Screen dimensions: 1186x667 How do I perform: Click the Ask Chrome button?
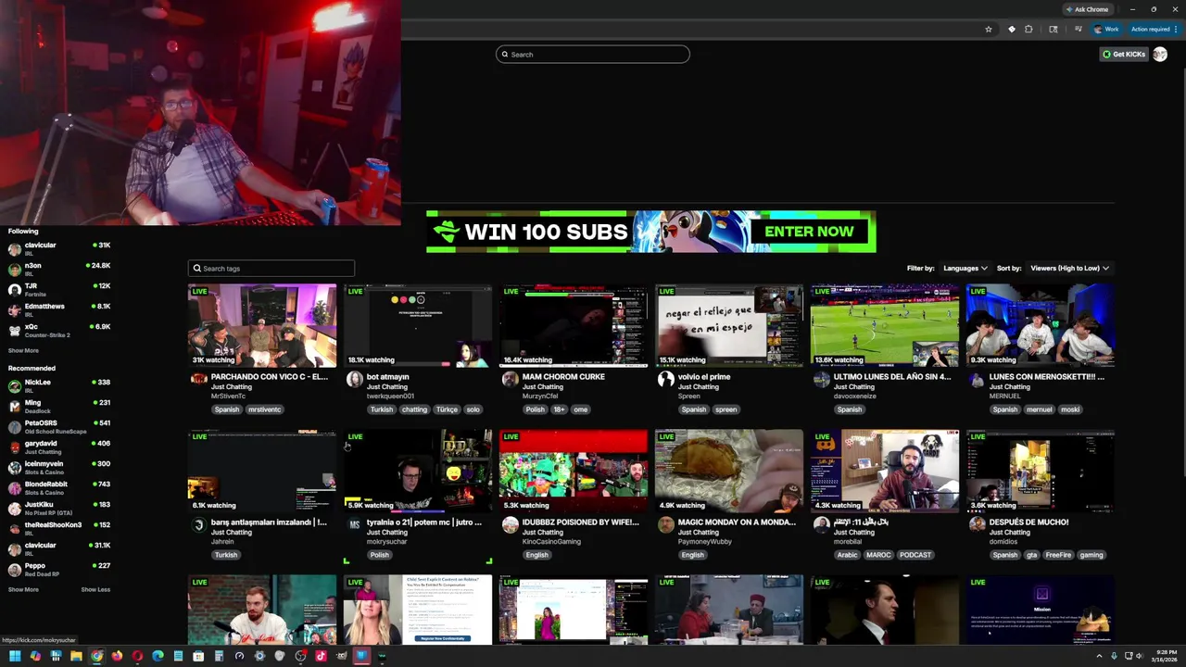pyautogui.click(x=1087, y=9)
